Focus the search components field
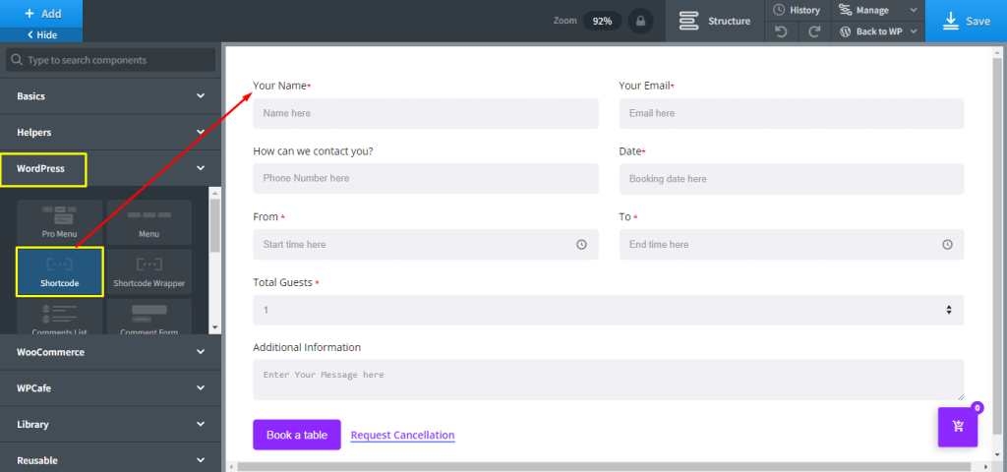Image resolution: width=1007 pixels, height=472 pixels. tap(110, 60)
